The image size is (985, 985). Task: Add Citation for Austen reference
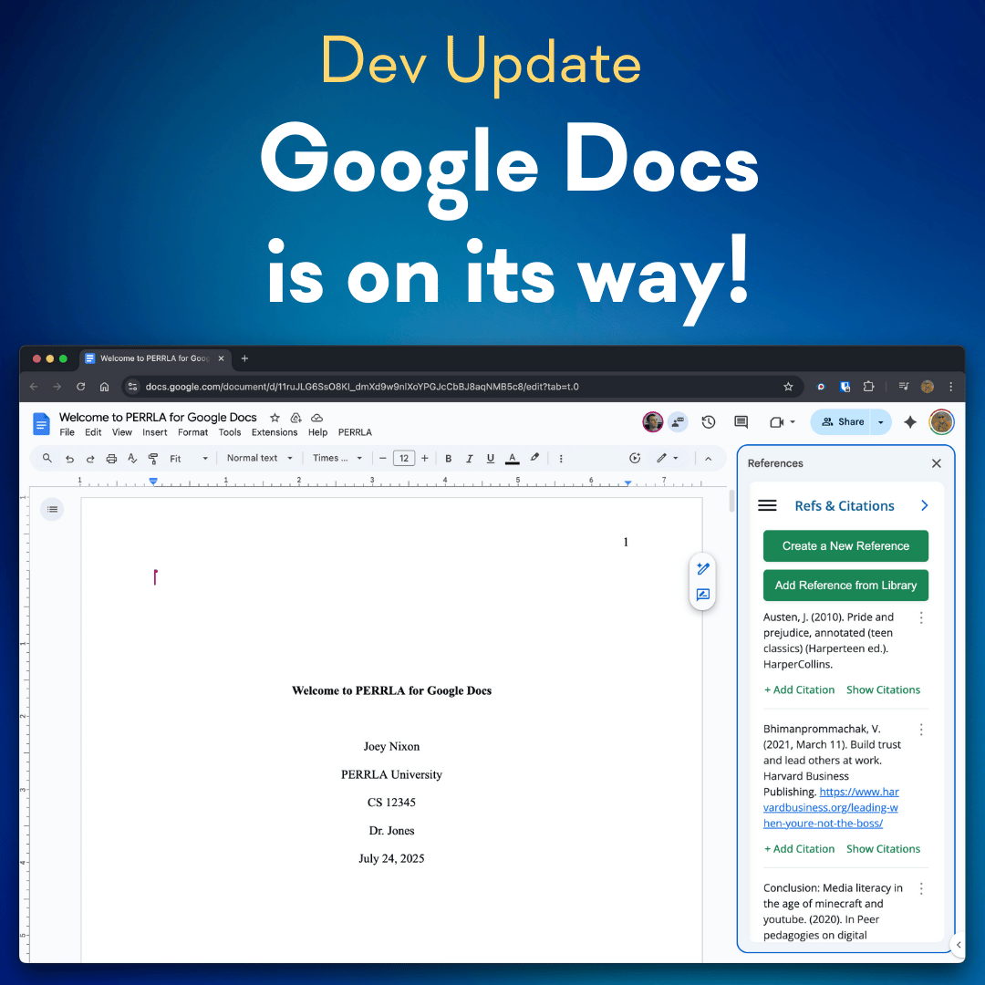tap(799, 689)
